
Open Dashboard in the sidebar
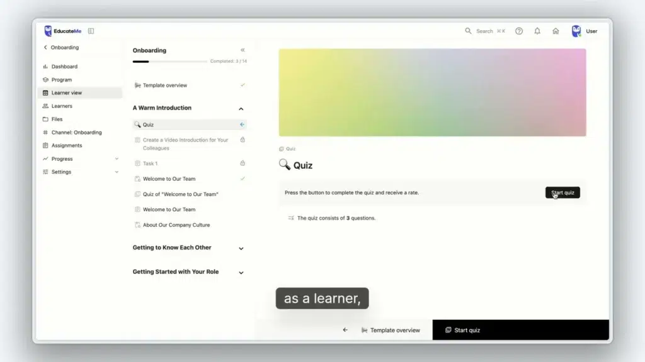[64, 67]
